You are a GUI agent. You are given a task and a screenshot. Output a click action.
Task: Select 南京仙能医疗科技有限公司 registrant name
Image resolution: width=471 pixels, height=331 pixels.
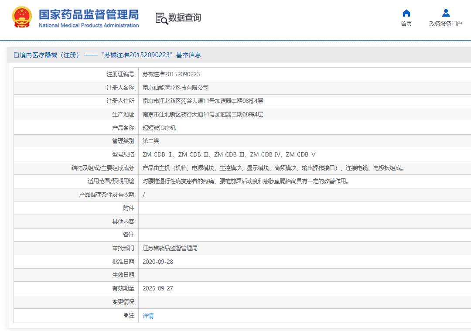175,88
